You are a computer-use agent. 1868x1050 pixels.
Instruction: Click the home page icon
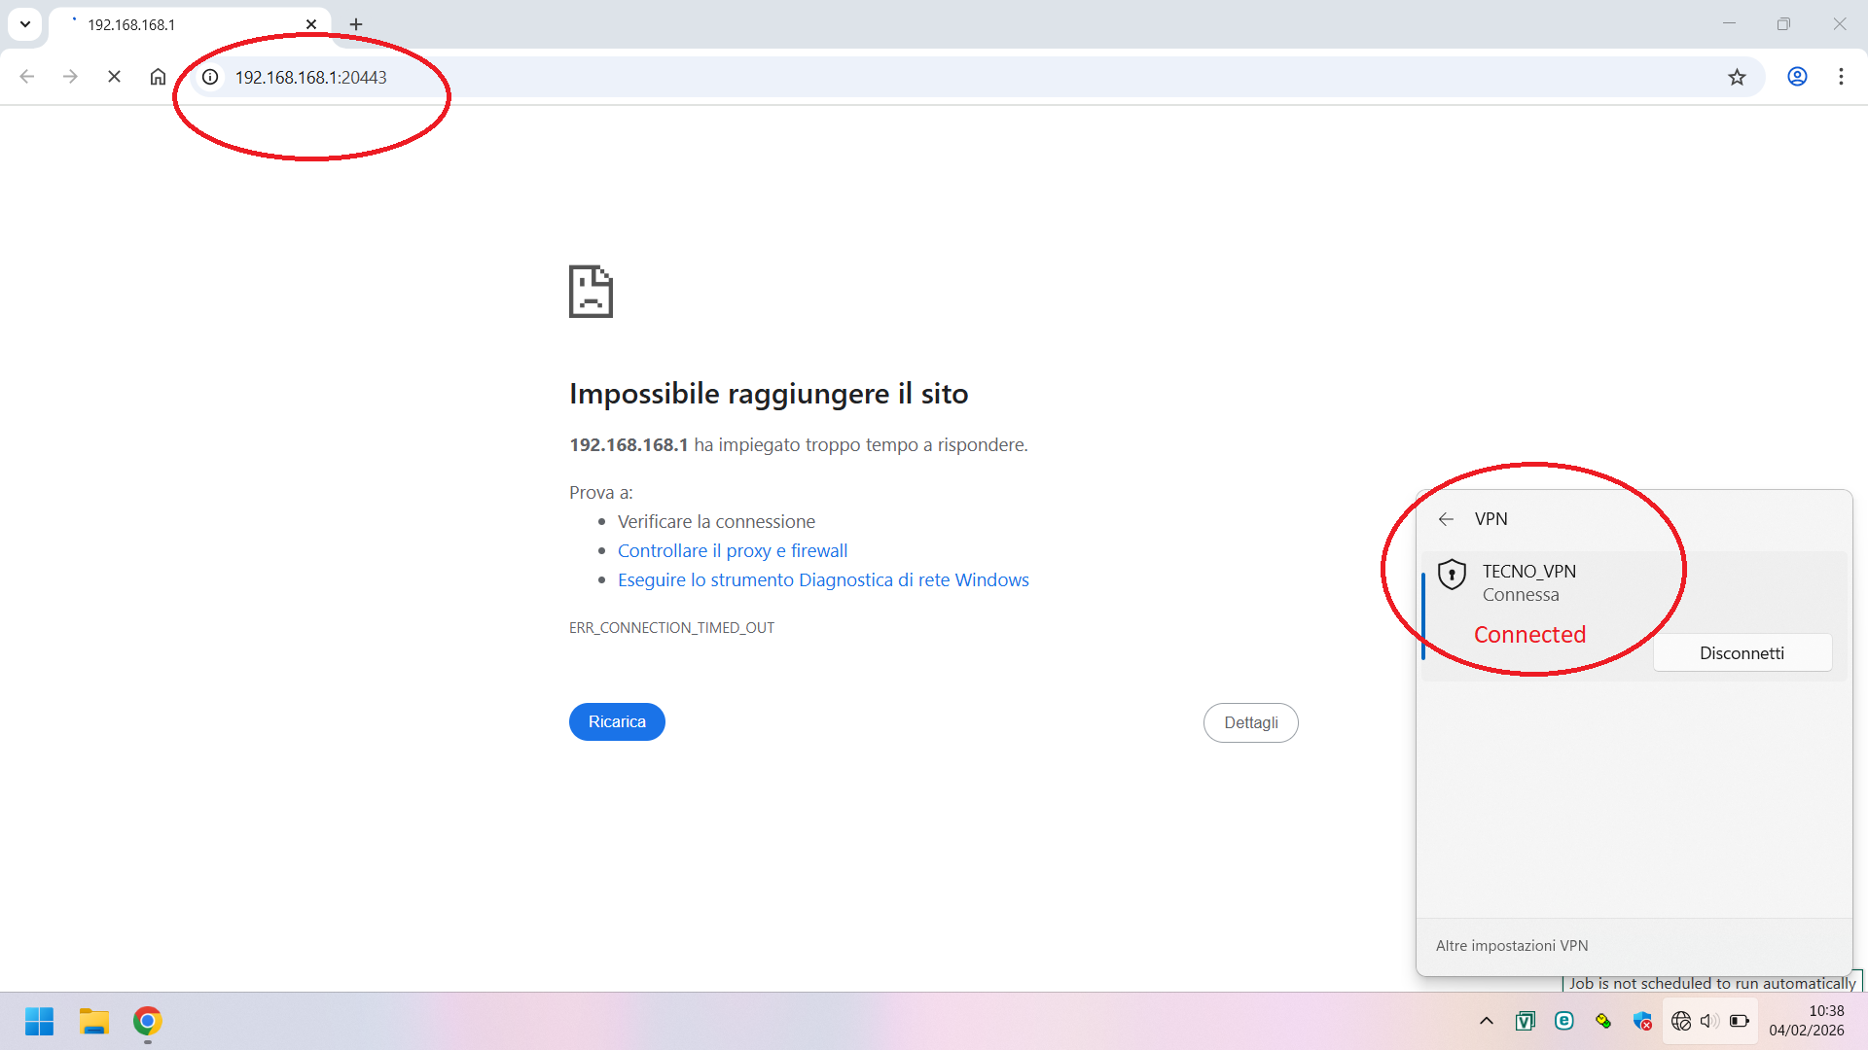click(x=158, y=77)
